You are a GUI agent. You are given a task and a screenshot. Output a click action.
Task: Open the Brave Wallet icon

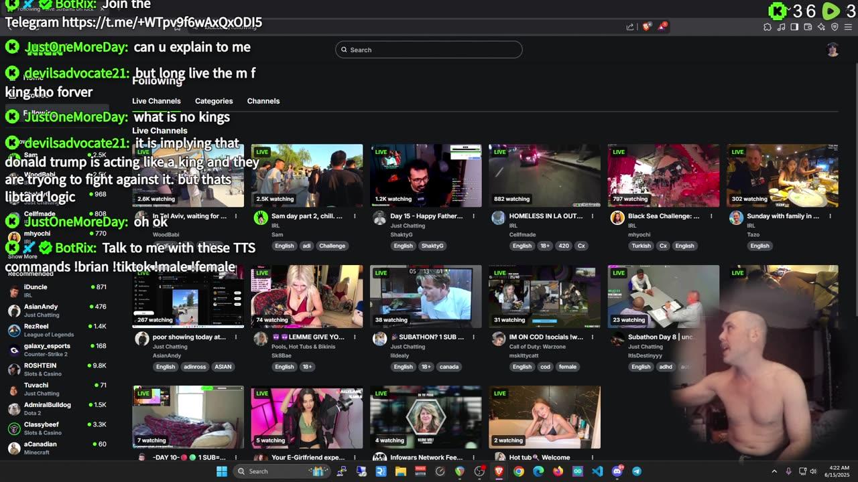(808, 27)
